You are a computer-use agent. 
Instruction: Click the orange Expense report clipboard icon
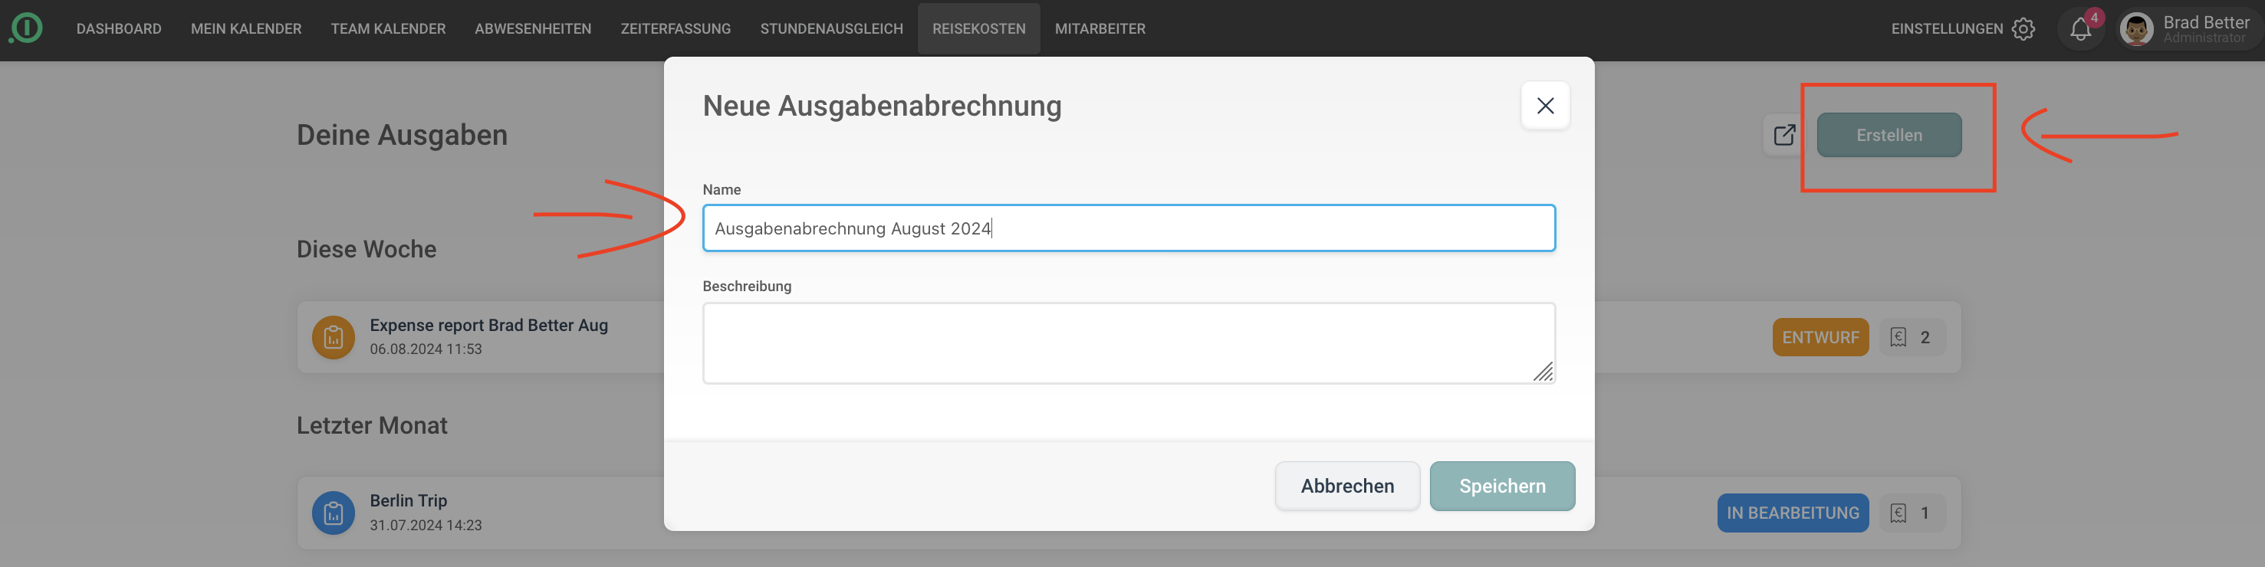[334, 336]
